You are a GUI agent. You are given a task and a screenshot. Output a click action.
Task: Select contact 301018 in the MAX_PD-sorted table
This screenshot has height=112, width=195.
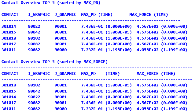pyautogui.click(x=9, y=38)
